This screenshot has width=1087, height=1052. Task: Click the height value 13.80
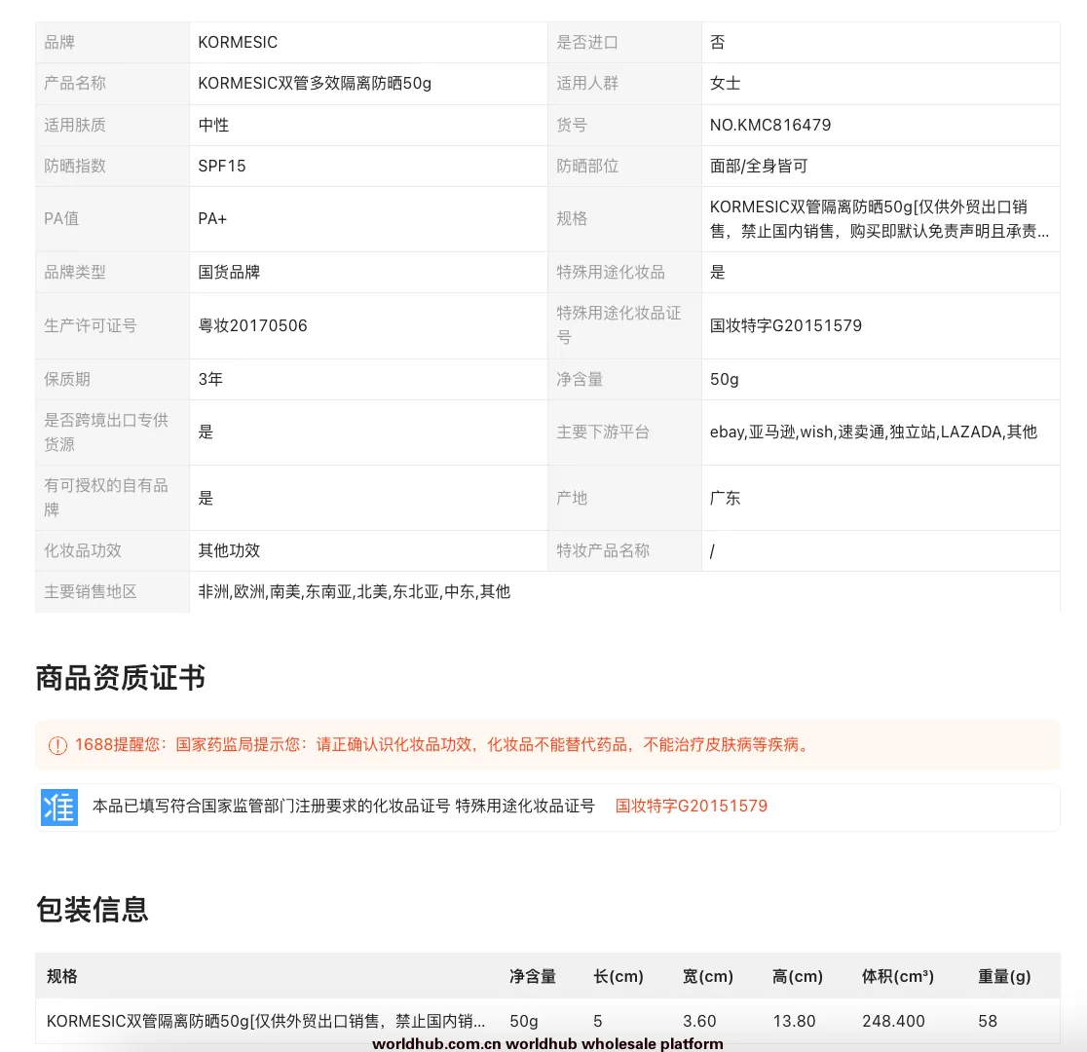(x=795, y=1021)
